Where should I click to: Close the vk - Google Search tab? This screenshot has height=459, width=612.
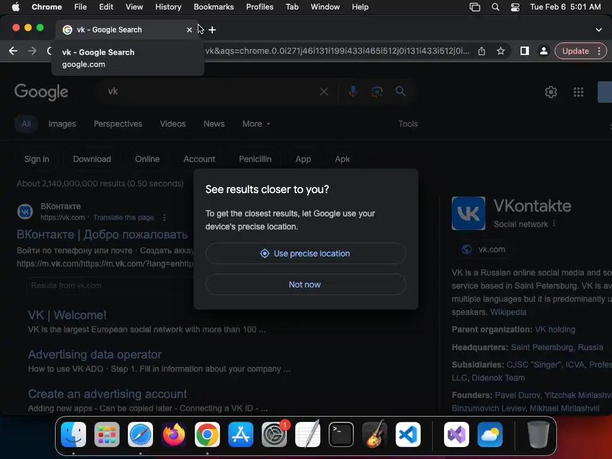189,30
